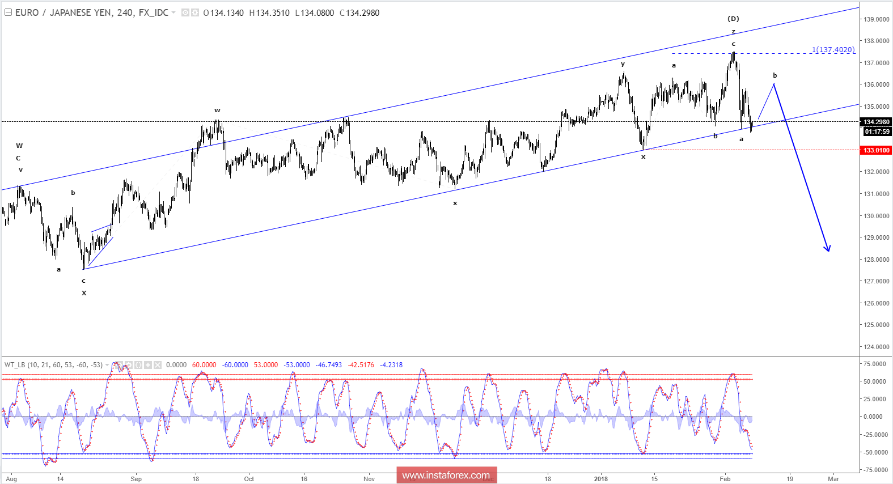Open the symbol title dropdown arrow
Image resolution: width=893 pixels, height=484 pixels.
click(173, 12)
